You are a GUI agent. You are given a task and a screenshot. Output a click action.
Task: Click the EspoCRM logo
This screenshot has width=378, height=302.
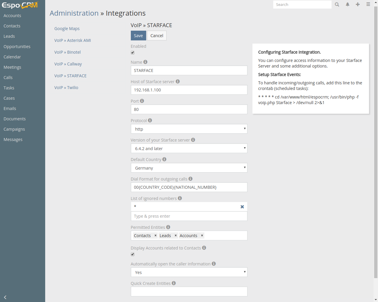20,5
